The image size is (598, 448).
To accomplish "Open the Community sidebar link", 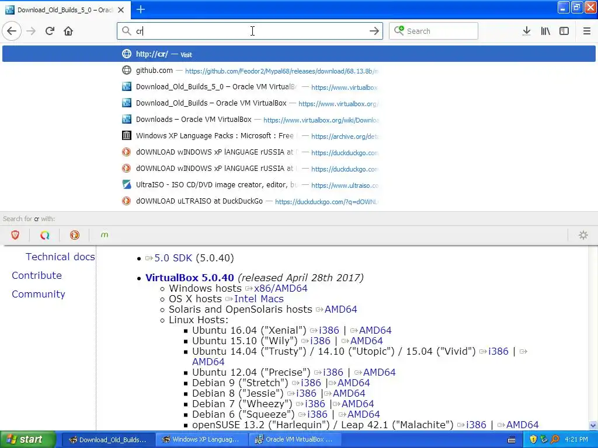I will [39, 294].
